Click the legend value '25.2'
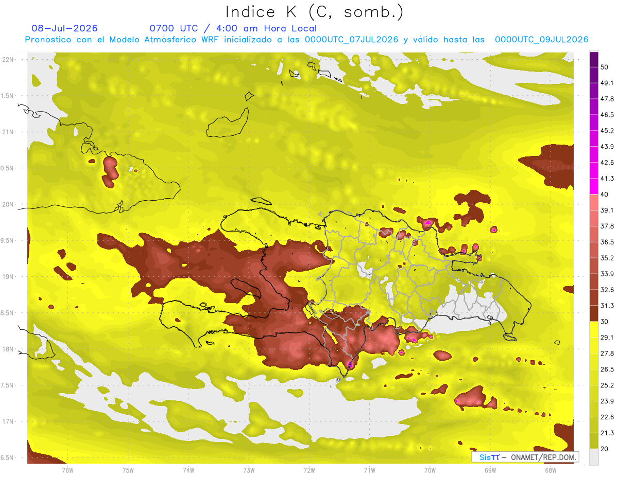 point(607,385)
